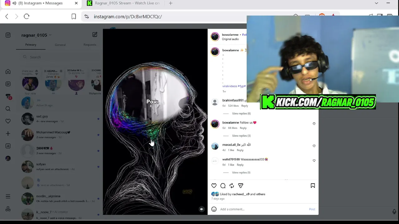Open the sofyan conversation

[60, 167]
